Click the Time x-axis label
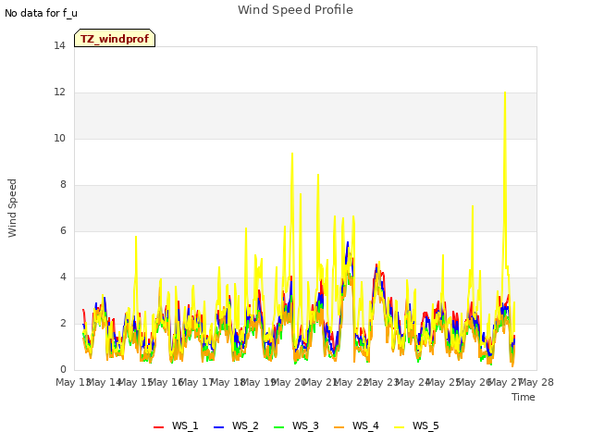This screenshot has height=444, width=592. click(524, 397)
